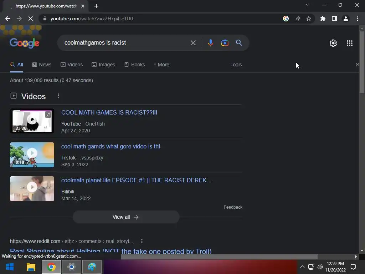Click the Google logo
This screenshot has height=274, width=365.
[25, 43]
